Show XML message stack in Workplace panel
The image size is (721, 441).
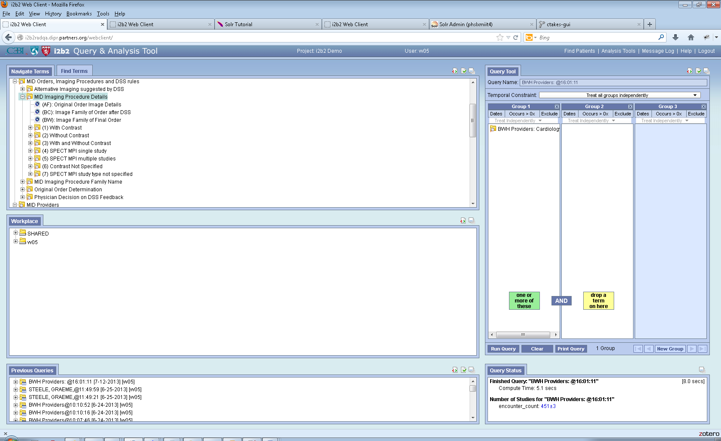(463, 220)
